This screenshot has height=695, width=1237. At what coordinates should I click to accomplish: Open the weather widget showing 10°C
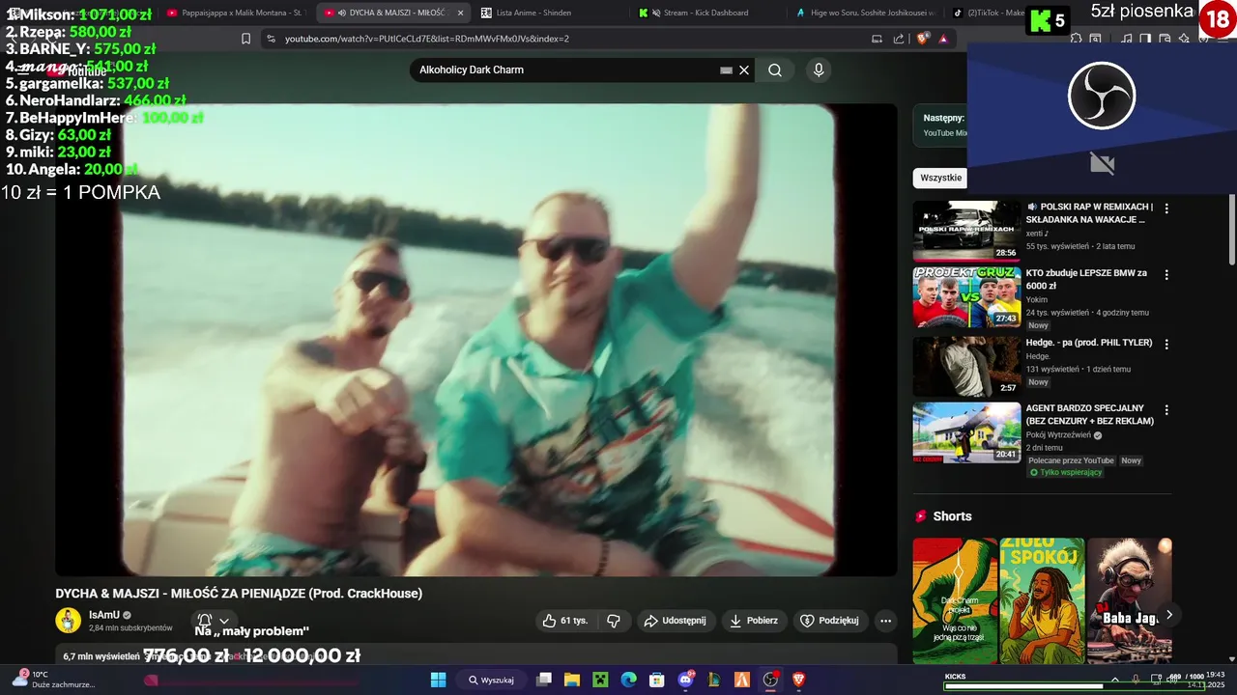[x=53, y=680]
